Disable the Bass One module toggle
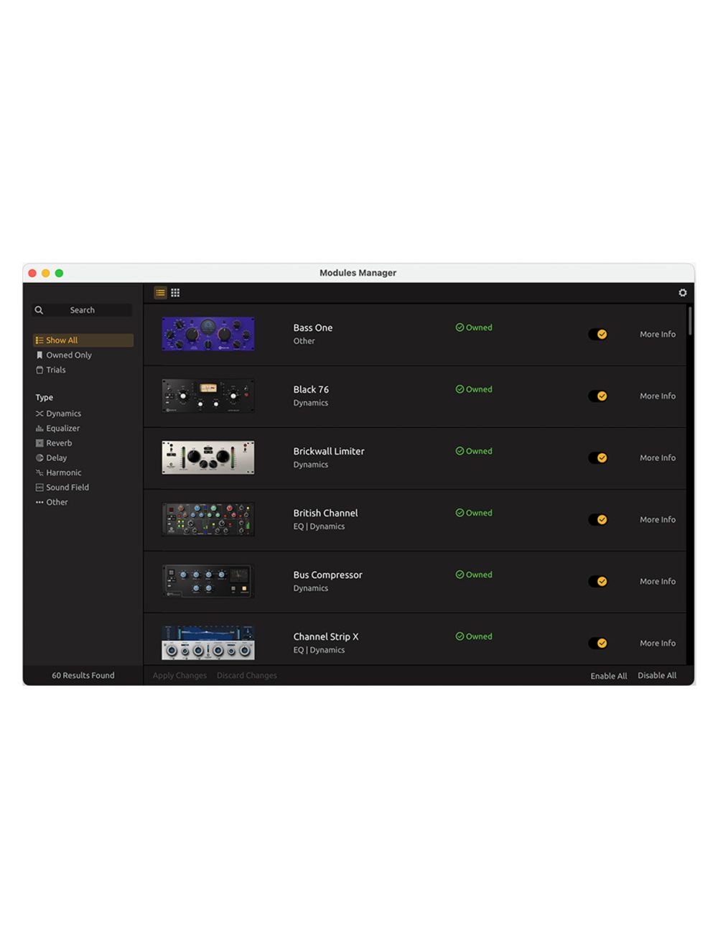Image resolution: width=718 pixels, height=948 pixels. coord(599,334)
